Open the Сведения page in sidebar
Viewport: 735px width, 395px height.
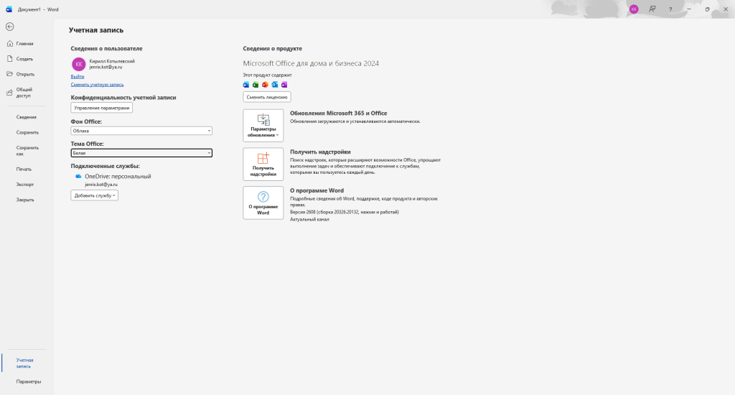click(x=27, y=117)
